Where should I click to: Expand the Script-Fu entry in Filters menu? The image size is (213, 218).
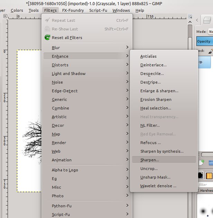pyautogui.click(x=87, y=214)
